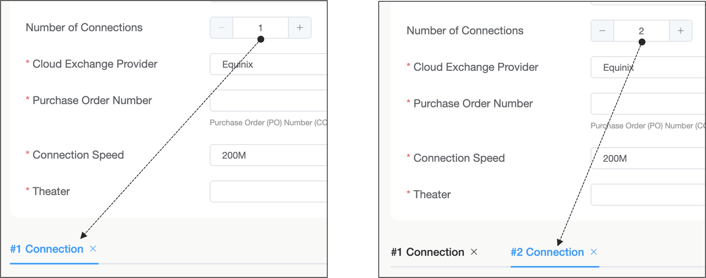
Task: Click plus button in left connections stepper
Action: click(300, 28)
